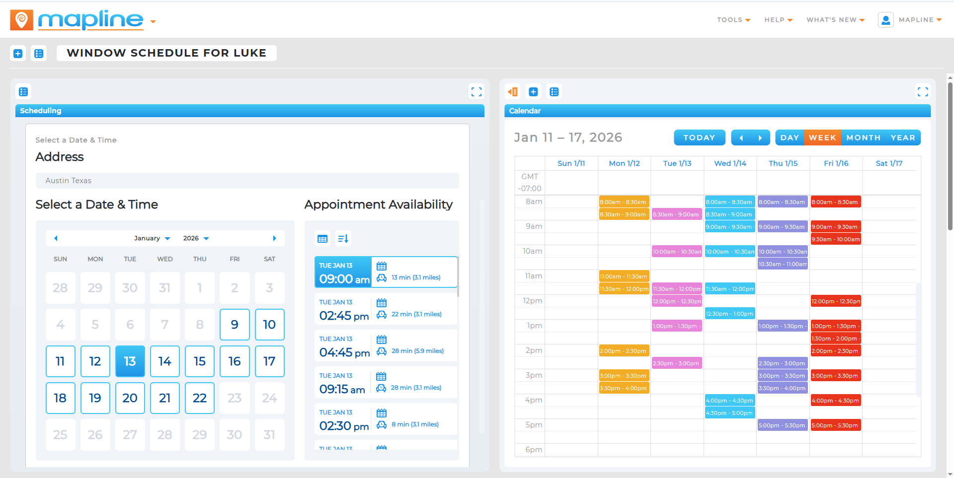Open the 2026 year dropdown
The image size is (954, 478).
(x=195, y=238)
